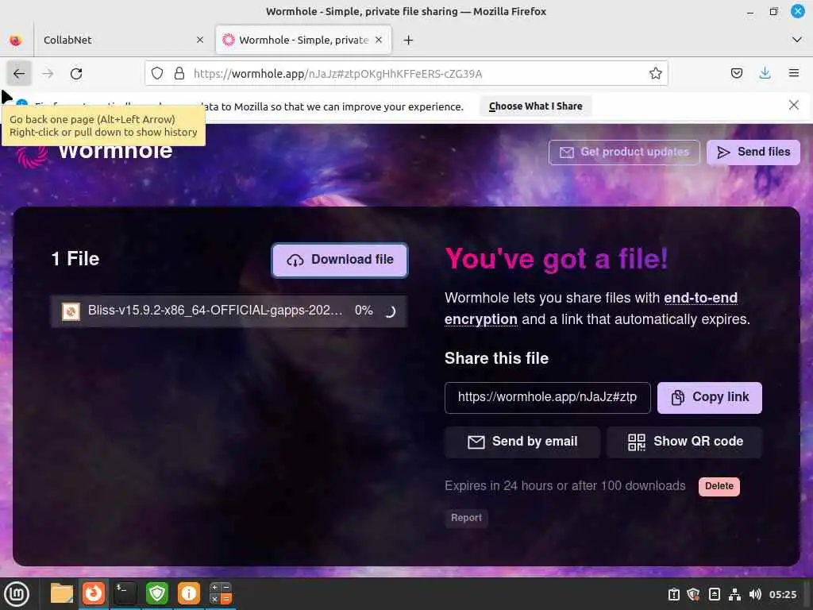Open the Firefox View icon
Viewport: 813px width, 610px height.
click(x=16, y=40)
